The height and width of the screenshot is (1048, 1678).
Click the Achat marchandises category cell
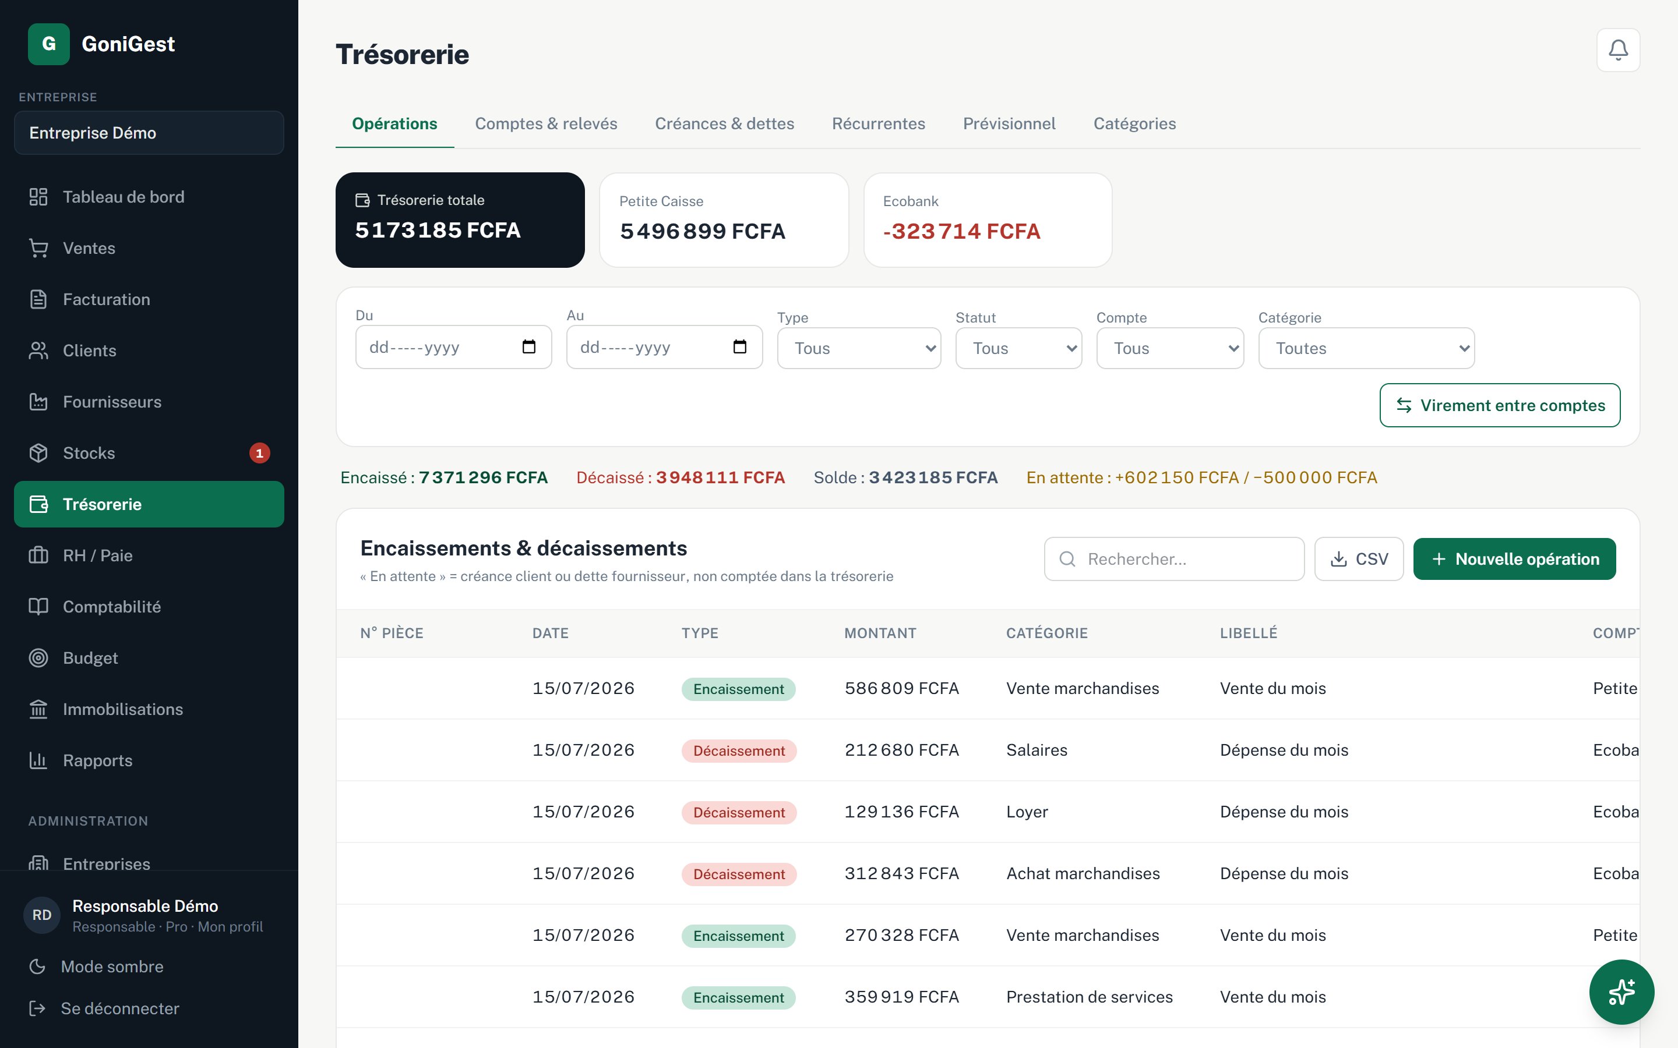click(x=1083, y=873)
